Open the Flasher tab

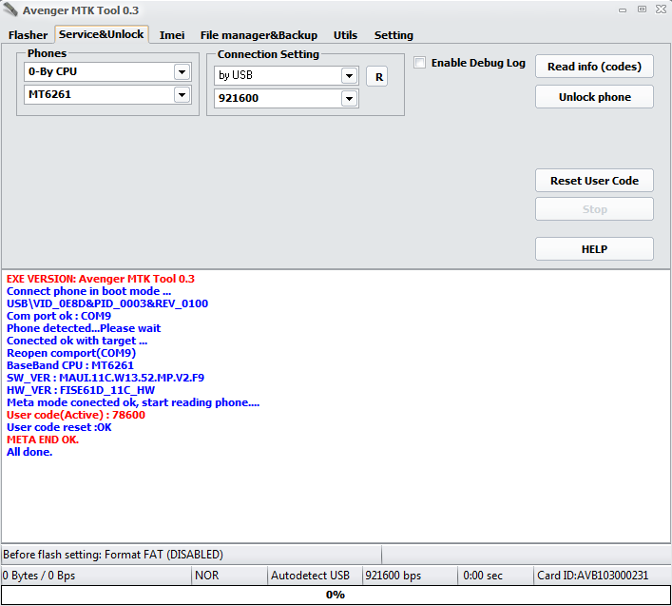(28, 35)
